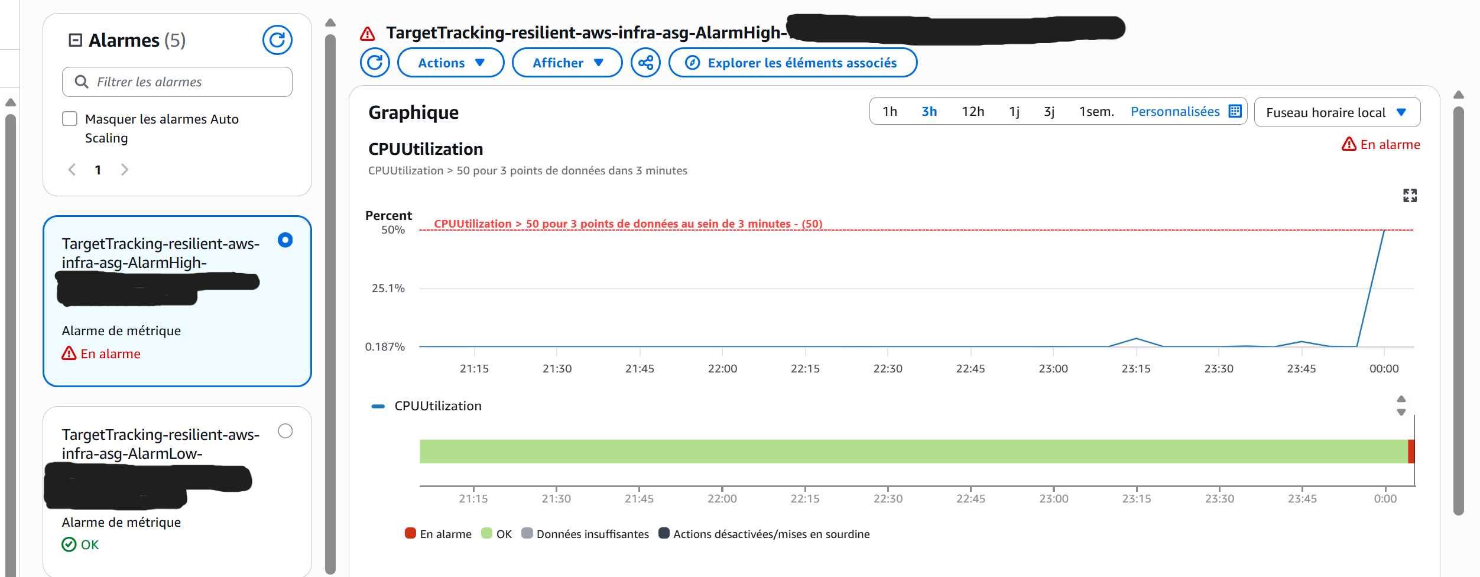1480x577 pixels.
Task: Select page 1 of alarms
Action: tap(98, 170)
